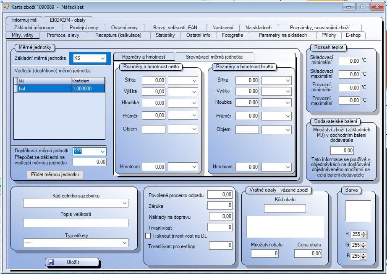Decrease the G color value
Screen dimensions: 387x274
point(364,247)
